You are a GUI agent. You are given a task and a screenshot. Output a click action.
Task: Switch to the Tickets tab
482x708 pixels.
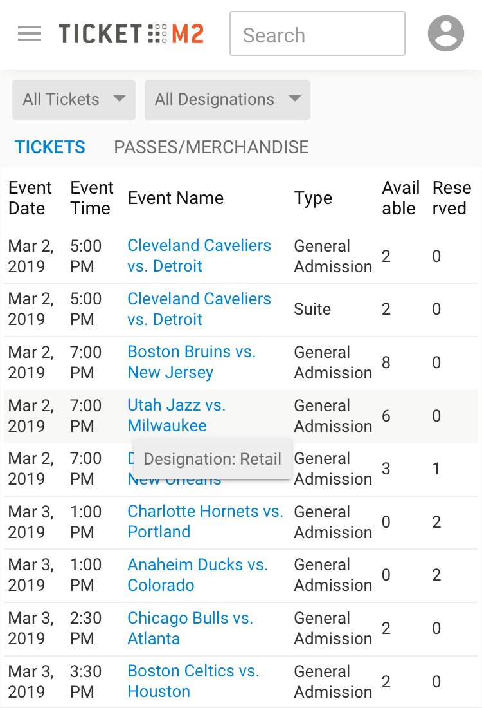tap(50, 147)
